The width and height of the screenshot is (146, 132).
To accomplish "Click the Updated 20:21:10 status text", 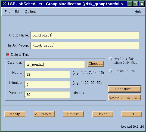I will pyautogui.click(x=132, y=127).
